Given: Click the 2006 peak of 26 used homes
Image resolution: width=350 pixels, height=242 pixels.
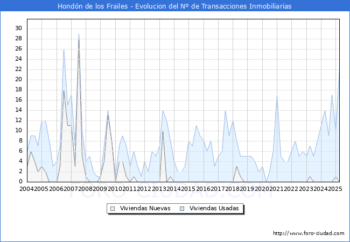Looking at the screenshot, I should tap(64, 49).
